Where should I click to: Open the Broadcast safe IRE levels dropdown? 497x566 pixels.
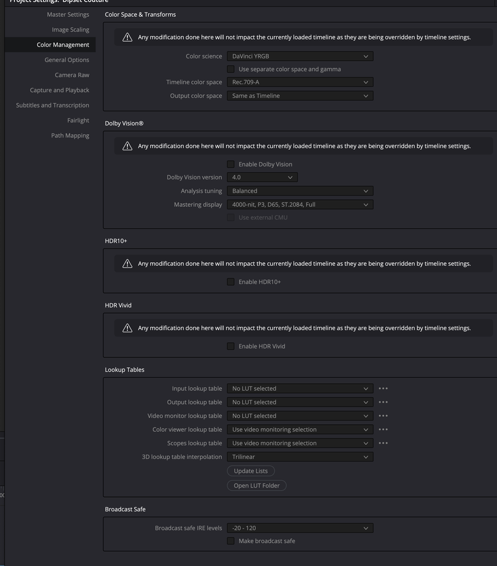300,527
